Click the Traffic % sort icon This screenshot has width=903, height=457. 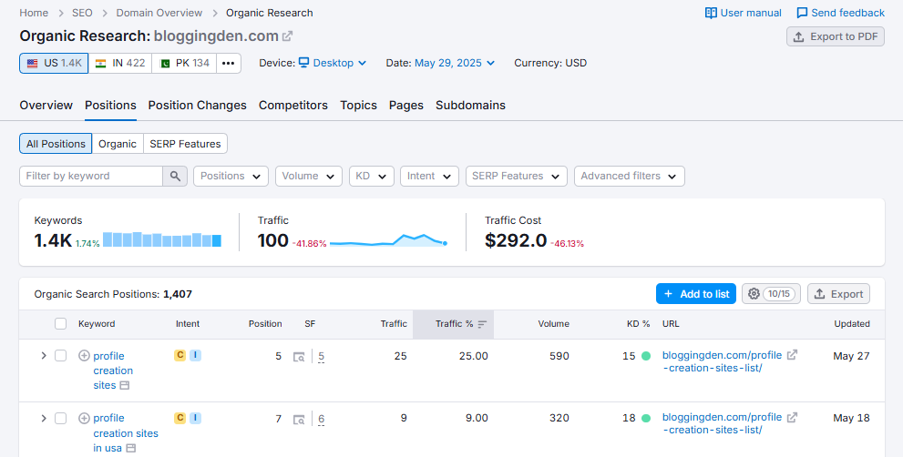[x=482, y=324]
